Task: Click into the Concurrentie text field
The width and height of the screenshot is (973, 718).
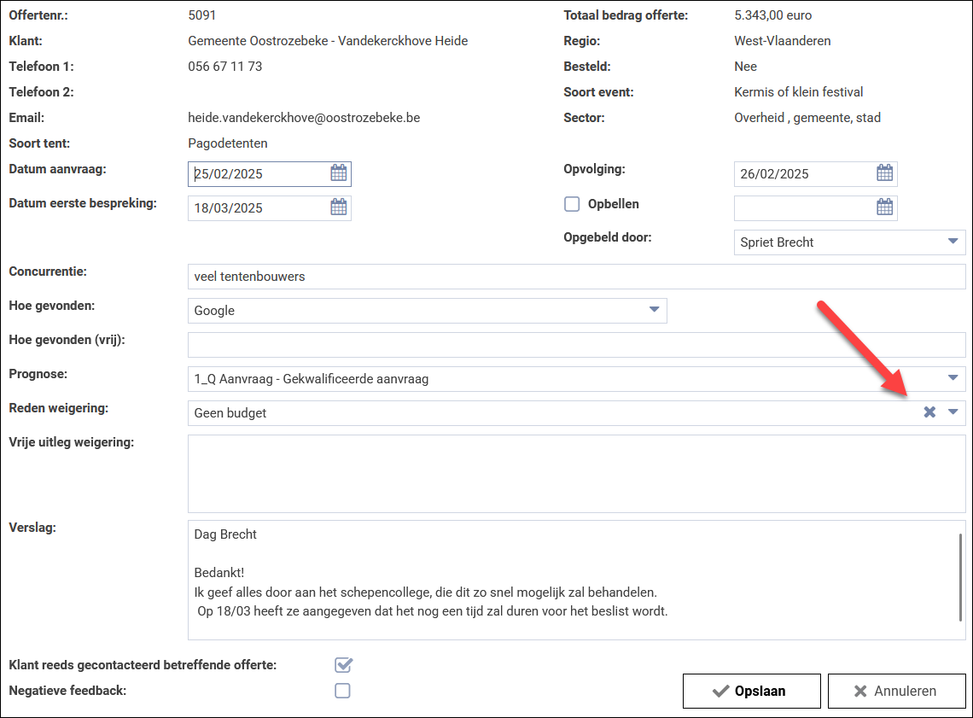Action: (576, 277)
